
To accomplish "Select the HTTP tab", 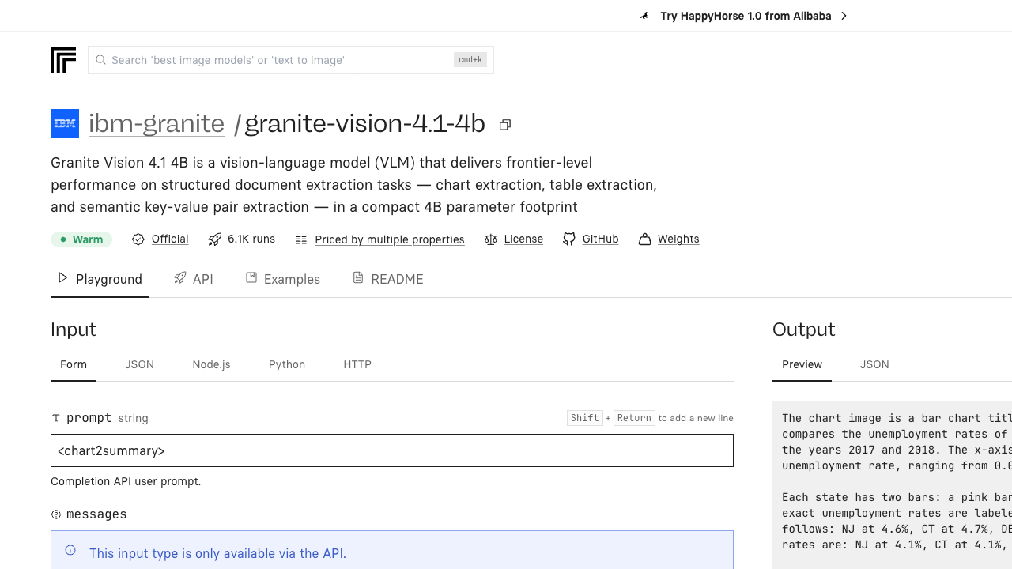I will (x=357, y=364).
